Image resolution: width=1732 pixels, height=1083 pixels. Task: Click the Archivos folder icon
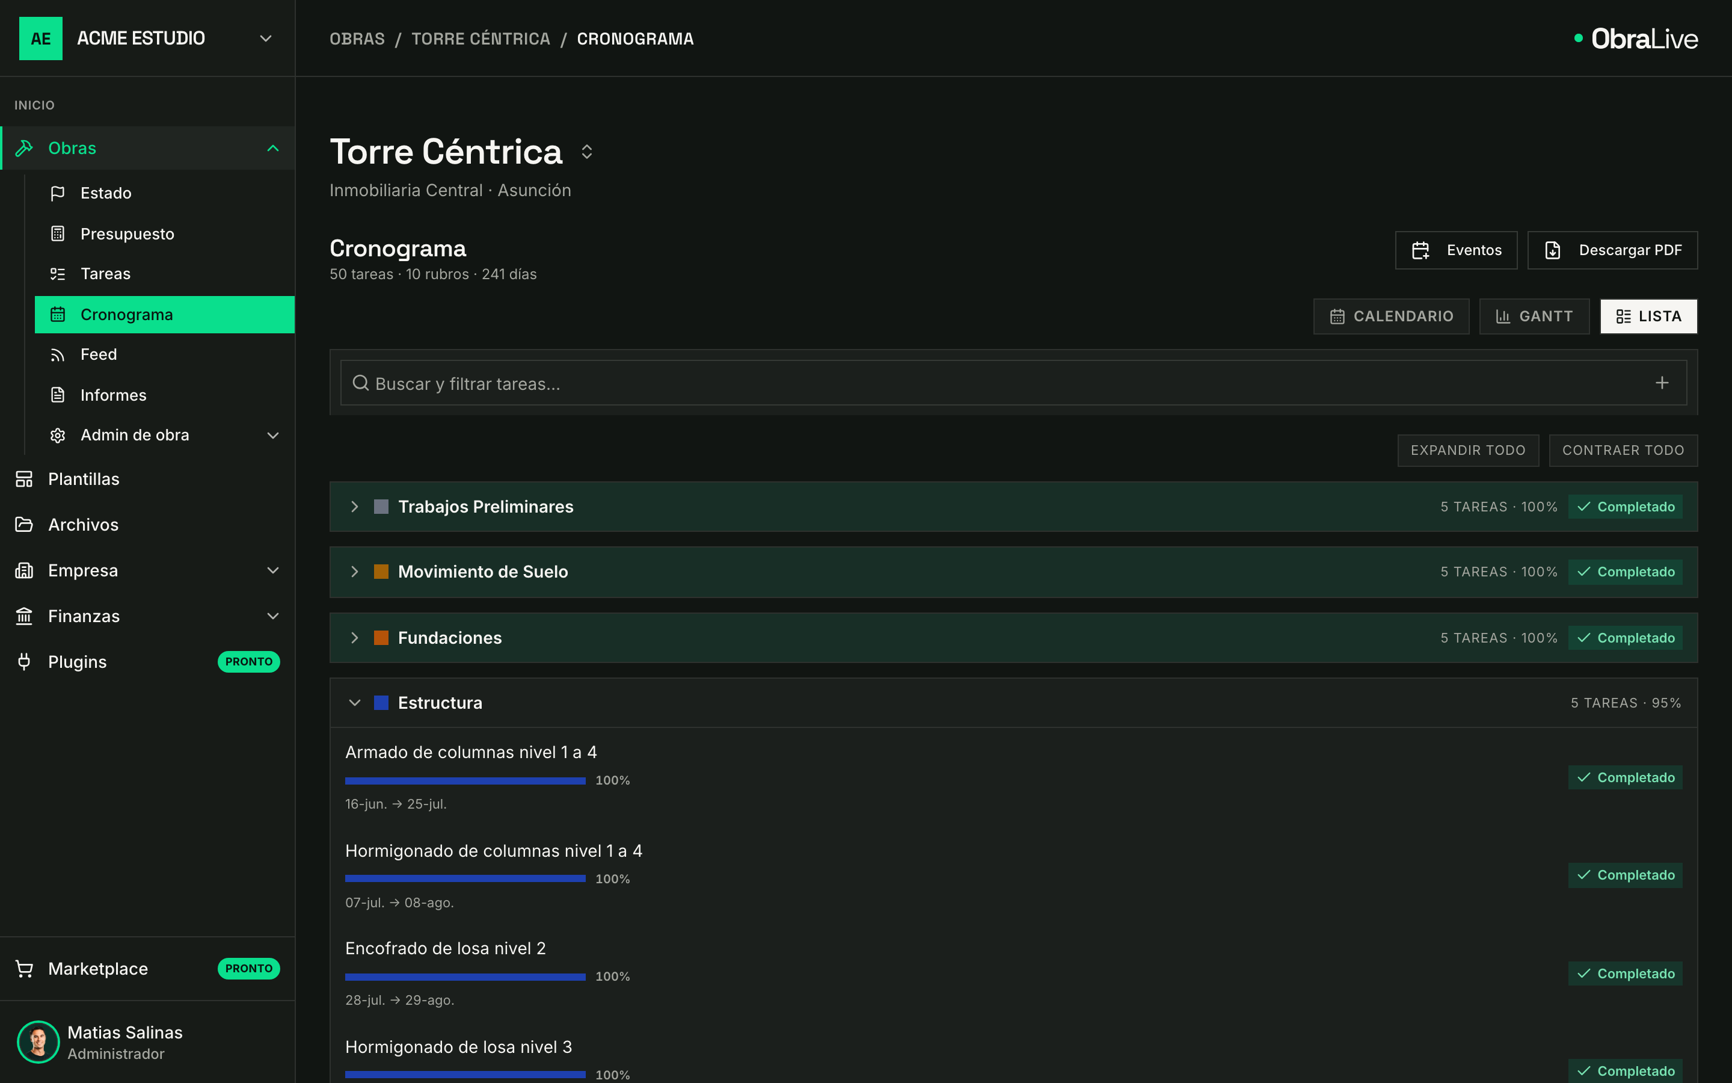click(x=24, y=524)
